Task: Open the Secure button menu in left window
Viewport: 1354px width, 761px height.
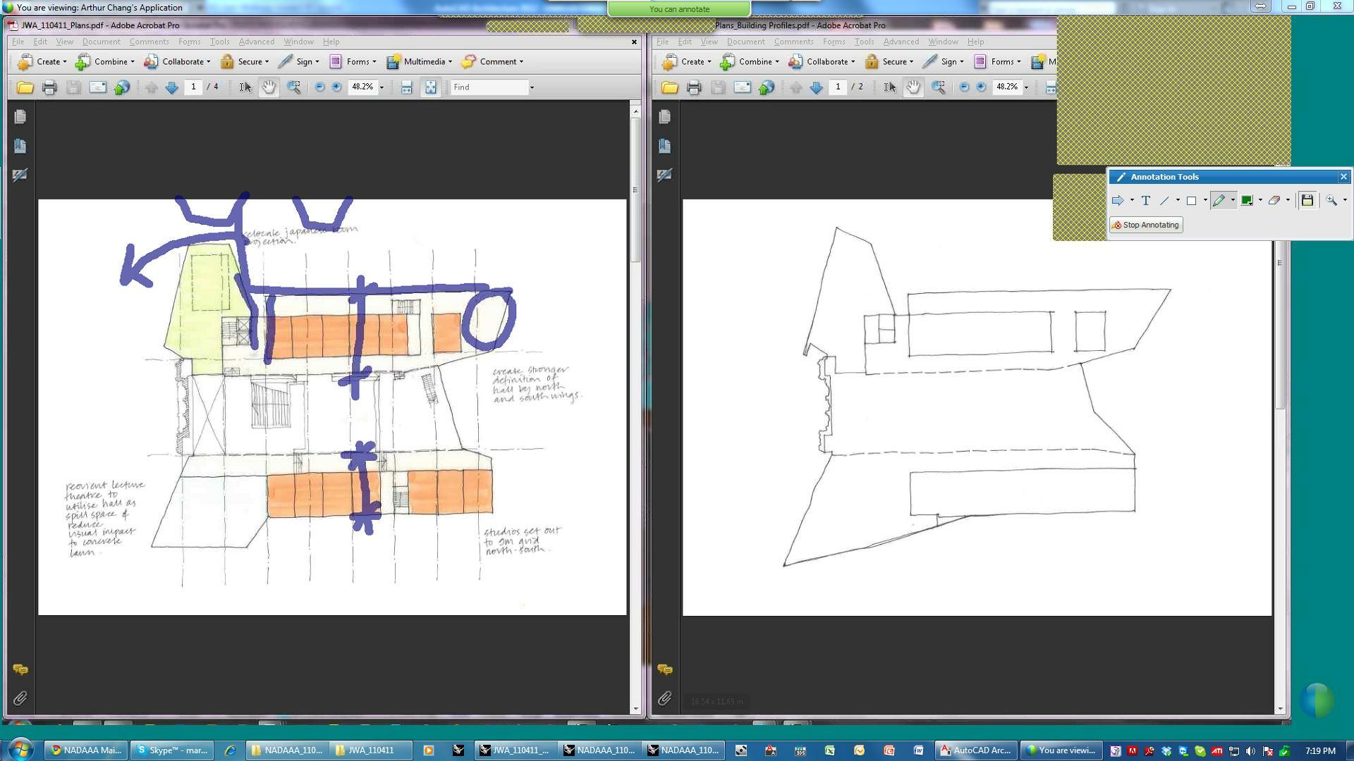Action: tap(245, 62)
